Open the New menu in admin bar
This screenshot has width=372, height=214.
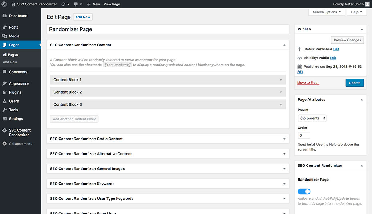tap(93, 4)
